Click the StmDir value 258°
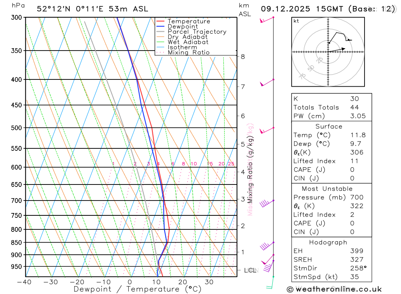The height and width of the screenshot is (294, 401). (x=358, y=268)
